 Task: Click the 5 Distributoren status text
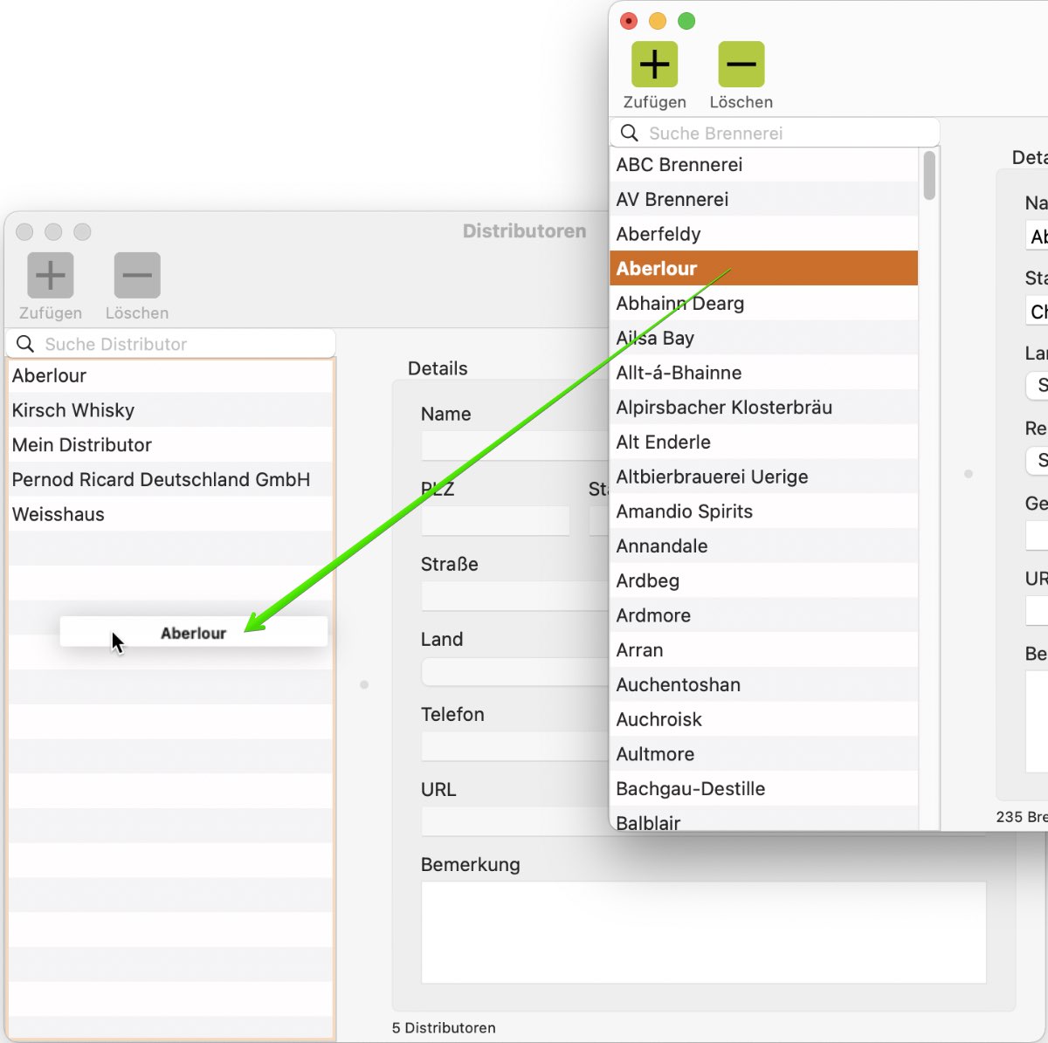point(444,1028)
